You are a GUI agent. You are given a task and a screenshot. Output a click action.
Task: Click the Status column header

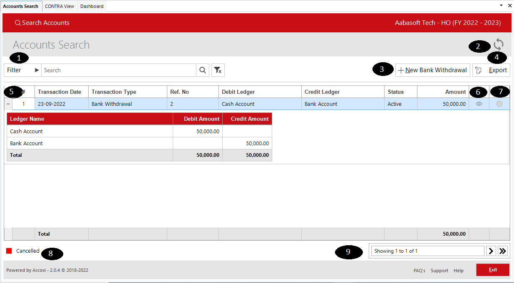click(401, 92)
